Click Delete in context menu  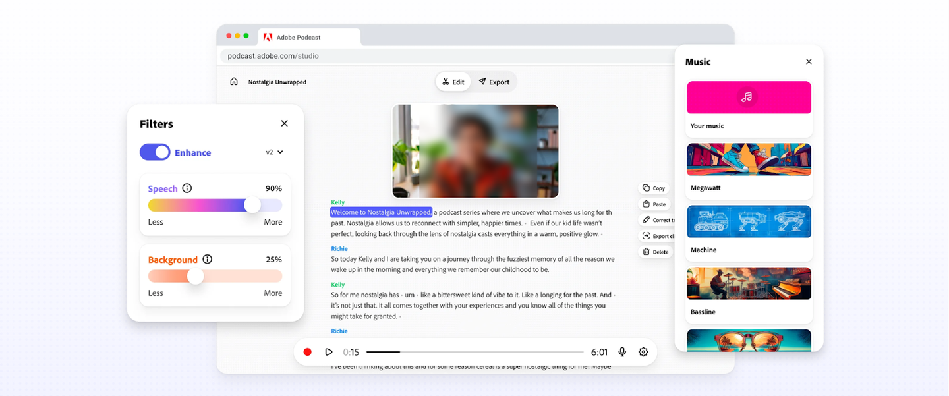tap(655, 252)
